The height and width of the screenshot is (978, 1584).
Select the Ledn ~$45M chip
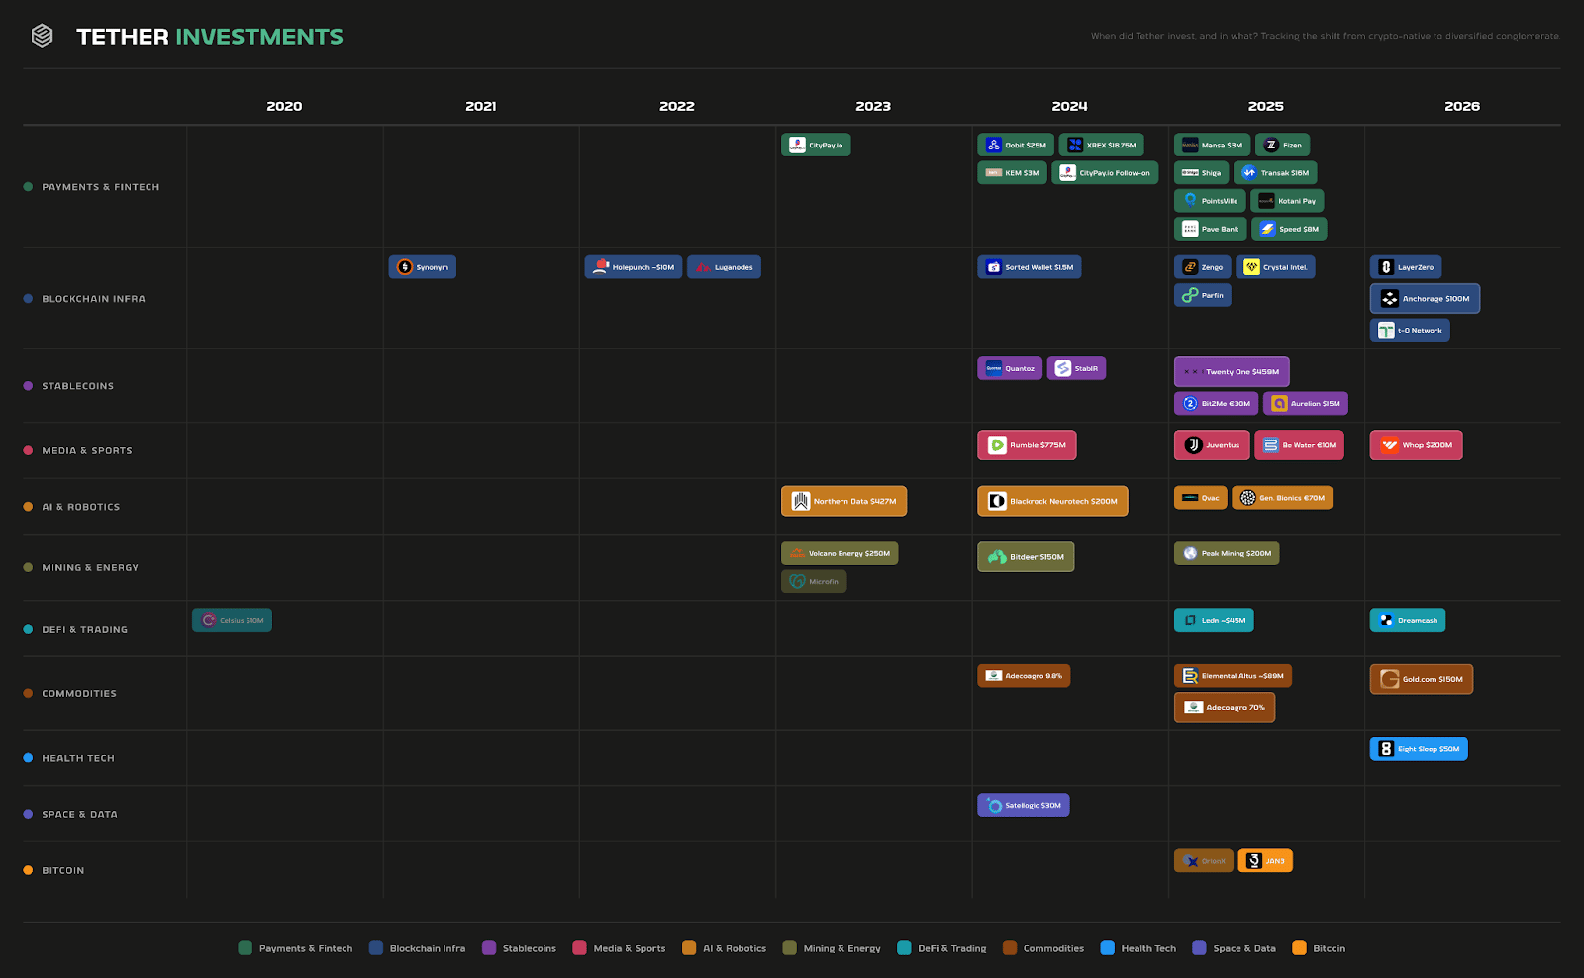point(1214,620)
